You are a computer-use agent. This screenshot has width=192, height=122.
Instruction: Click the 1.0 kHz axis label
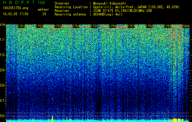point(2,55)
